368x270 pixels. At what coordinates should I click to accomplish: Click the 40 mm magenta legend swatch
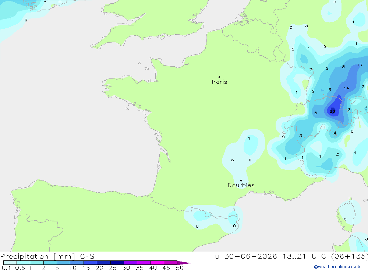tap(157, 263)
